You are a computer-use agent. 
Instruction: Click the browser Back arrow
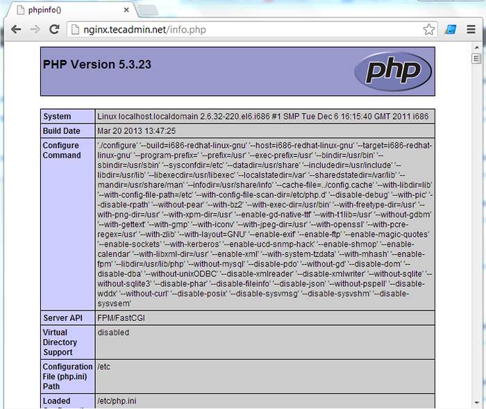(15, 29)
